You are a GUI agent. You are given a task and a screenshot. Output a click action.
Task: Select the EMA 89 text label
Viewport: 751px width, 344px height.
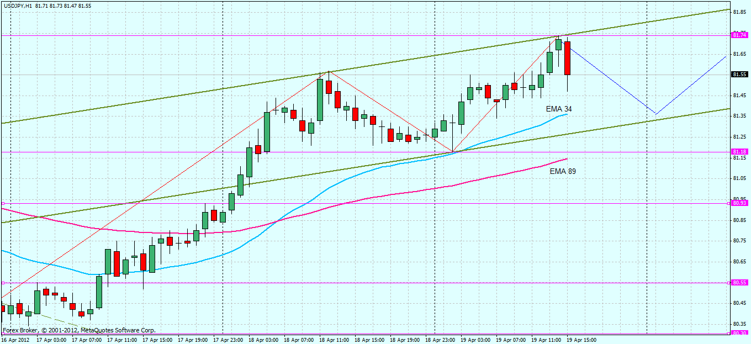point(563,171)
